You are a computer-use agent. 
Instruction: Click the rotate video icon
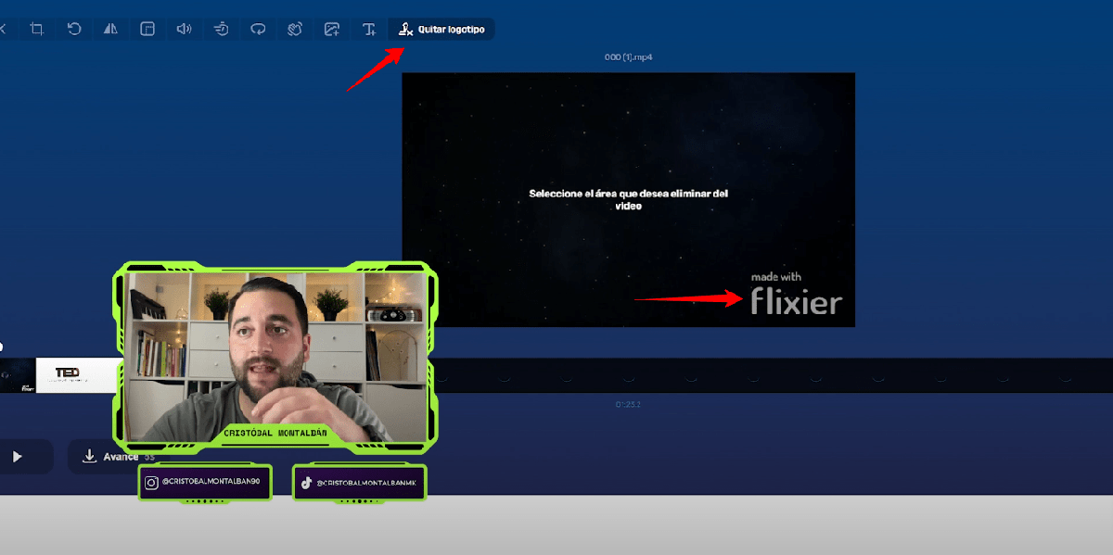coord(74,30)
